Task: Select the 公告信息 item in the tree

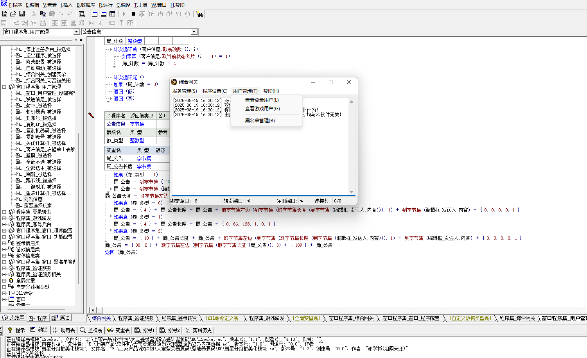Action: point(33,199)
